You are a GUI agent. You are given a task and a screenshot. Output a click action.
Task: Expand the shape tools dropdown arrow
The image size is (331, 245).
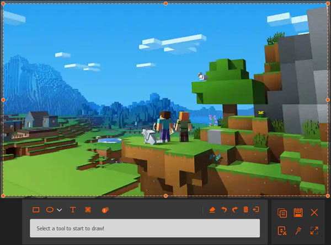[x=60, y=210]
